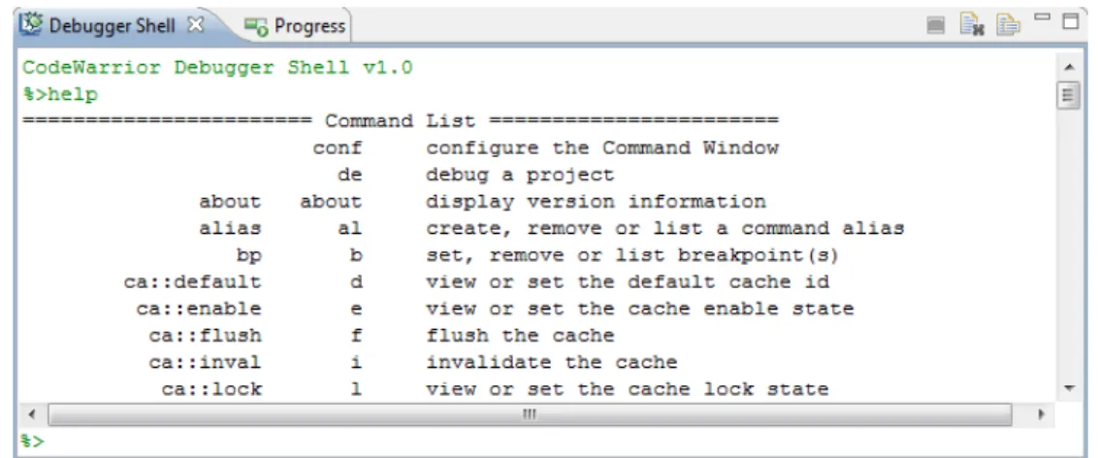The width and height of the screenshot is (1098, 458).
Task: Click the Debugger Shell bug icon
Action: coord(31,25)
